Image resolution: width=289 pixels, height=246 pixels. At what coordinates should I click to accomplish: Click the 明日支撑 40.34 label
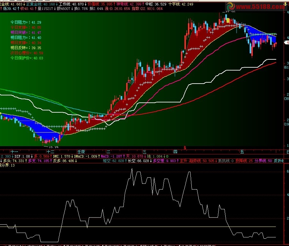[26, 43]
